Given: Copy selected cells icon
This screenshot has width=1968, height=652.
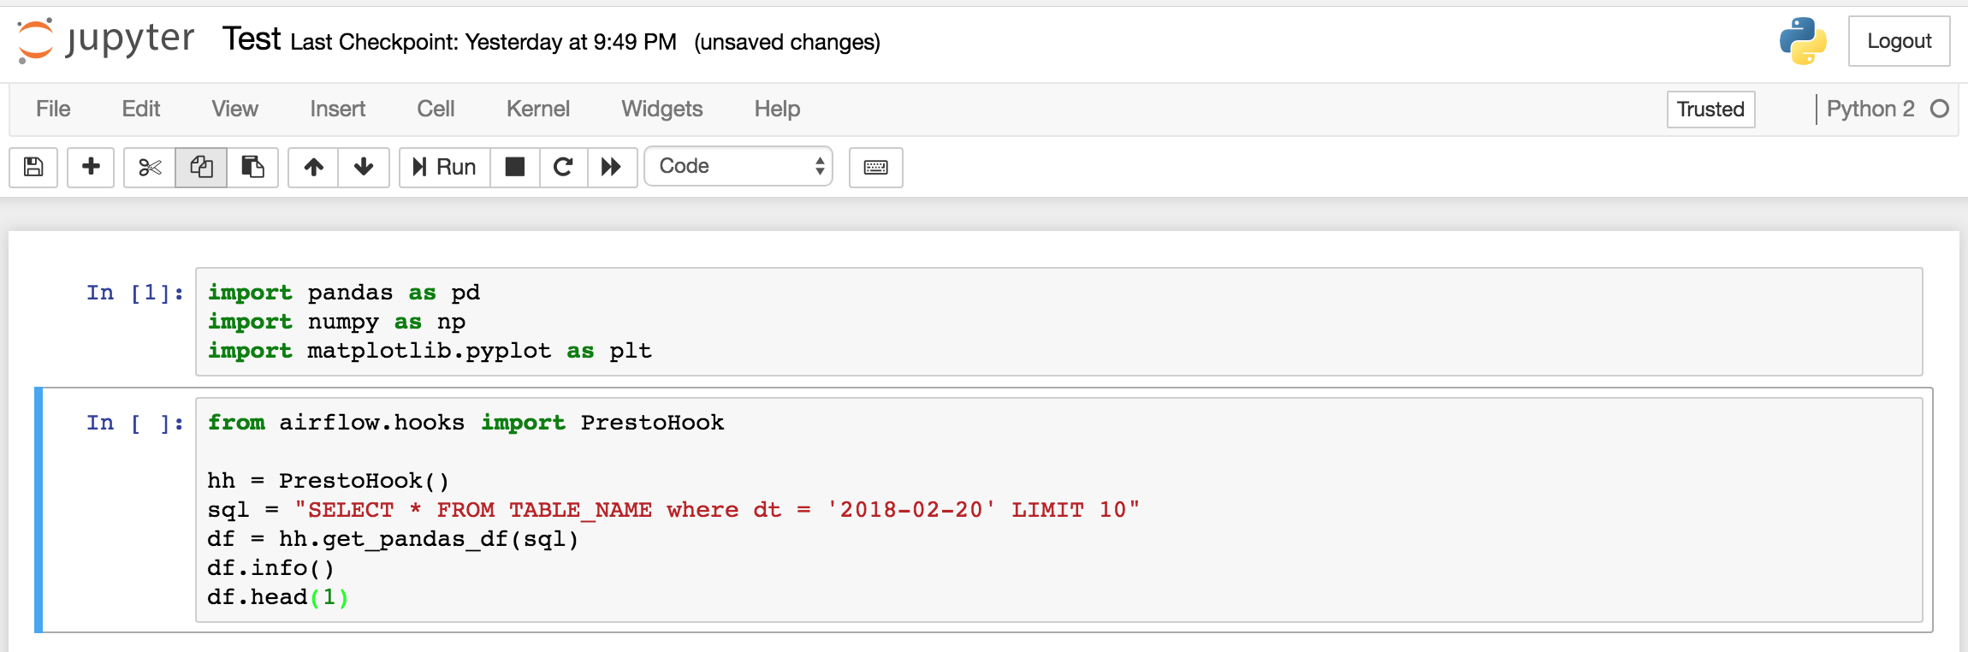Looking at the screenshot, I should coord(201,167).
